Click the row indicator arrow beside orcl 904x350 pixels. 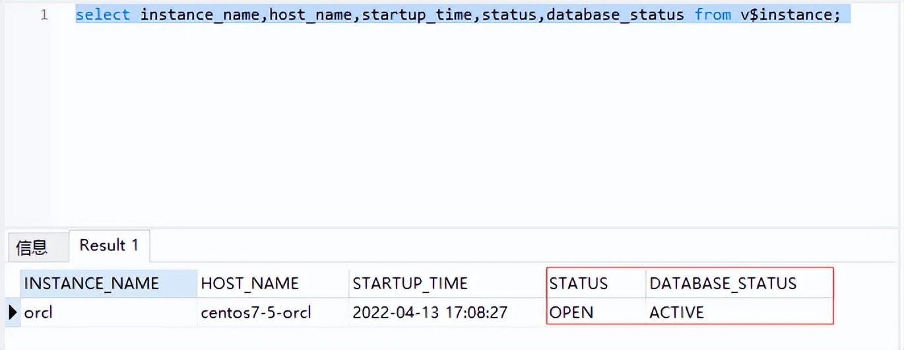click(12, 312)
